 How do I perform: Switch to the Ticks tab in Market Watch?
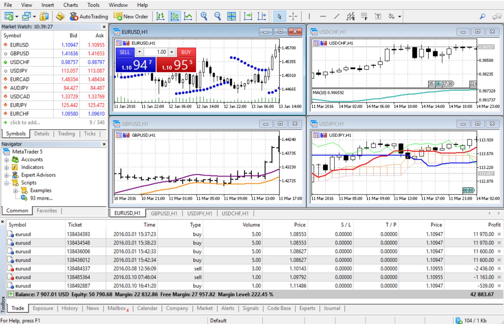point(90,134)
